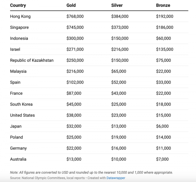Click the Bronze column header
The height and width of the screenshot is (182, 196).
[x=163, y=6]
